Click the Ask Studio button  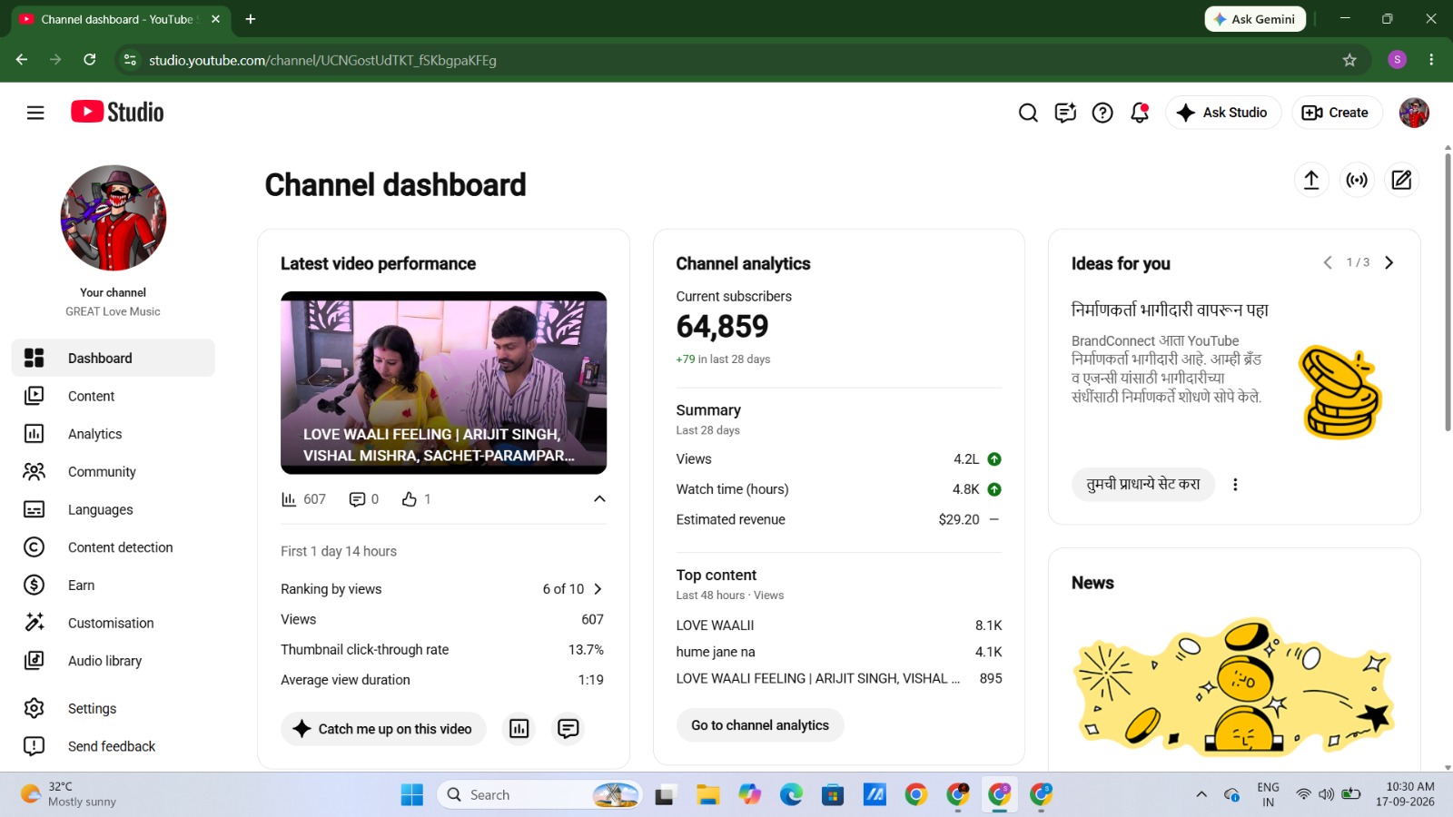[x=1223, y=113]
